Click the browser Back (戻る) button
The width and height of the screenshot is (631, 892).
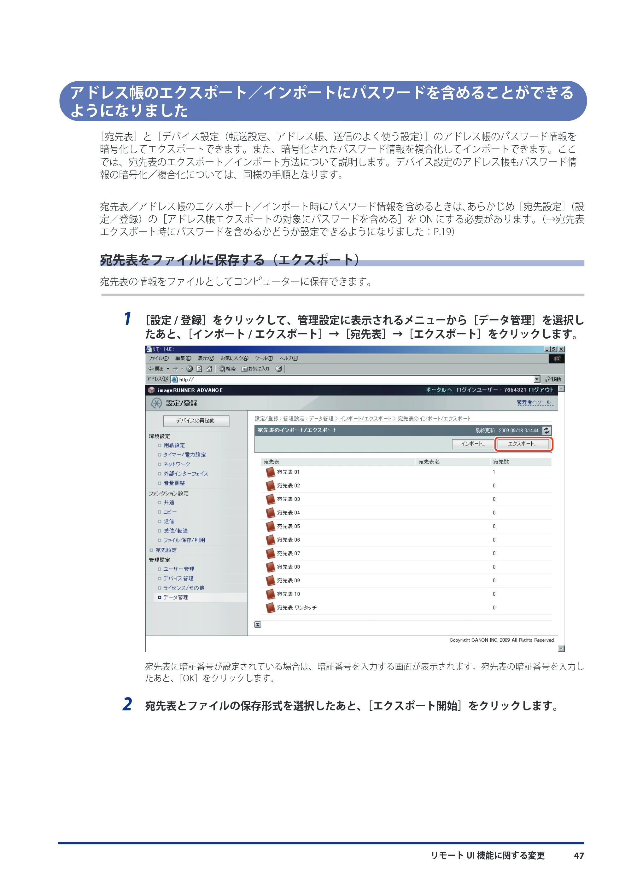156,369
